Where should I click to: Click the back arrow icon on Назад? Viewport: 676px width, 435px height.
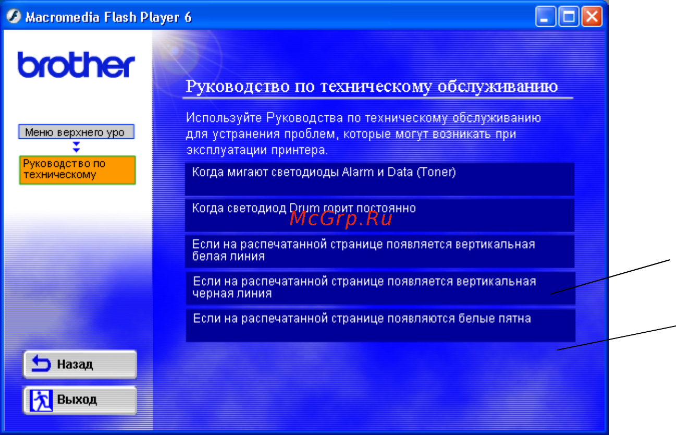(41, 364)
